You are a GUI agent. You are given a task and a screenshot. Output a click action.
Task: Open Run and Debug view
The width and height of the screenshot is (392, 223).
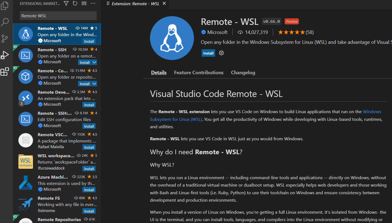tap(5, 55)
